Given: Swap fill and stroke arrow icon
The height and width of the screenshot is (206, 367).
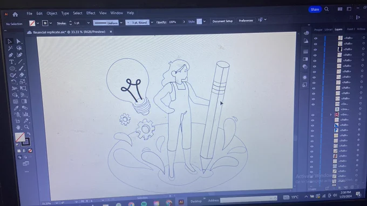Looking at the screenshot, I should click(29, 134).
